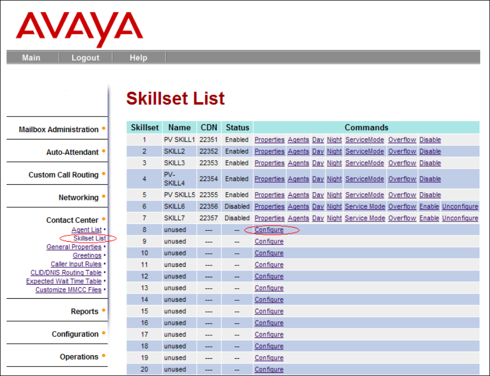490x376 pixels.
Task: Disable skillset SKILL3
Action: [x=430, y=163]
